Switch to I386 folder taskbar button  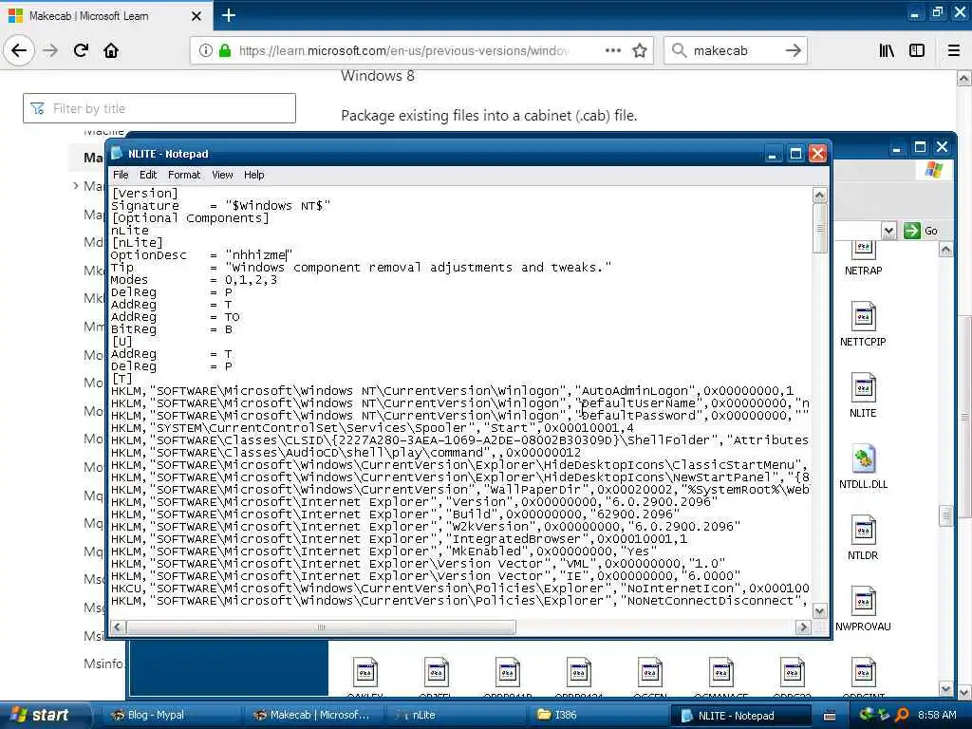[x=598, y=715]
